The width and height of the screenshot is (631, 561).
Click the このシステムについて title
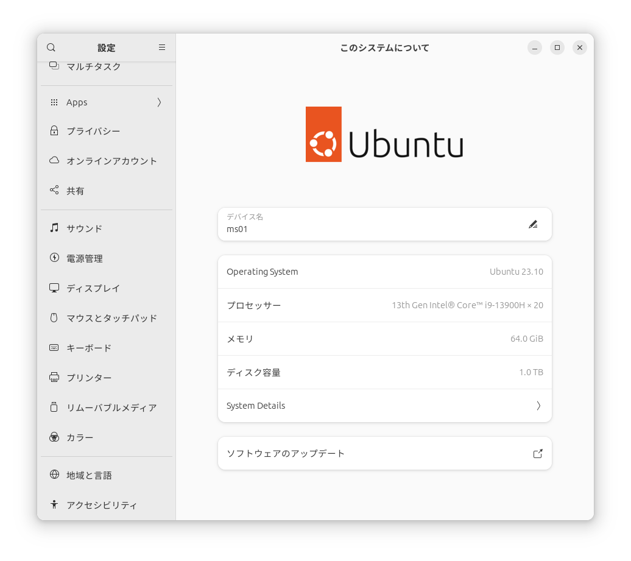[x=385, y=48]
